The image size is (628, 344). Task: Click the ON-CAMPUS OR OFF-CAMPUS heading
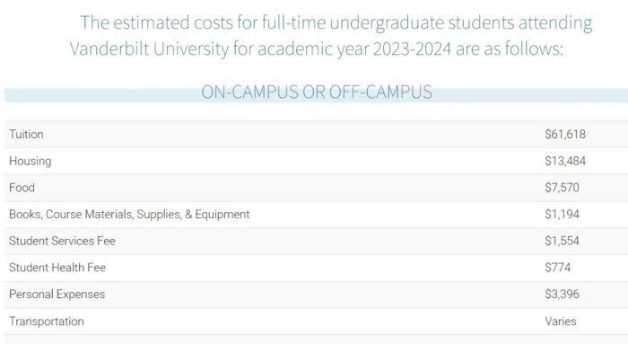(317, 92)
